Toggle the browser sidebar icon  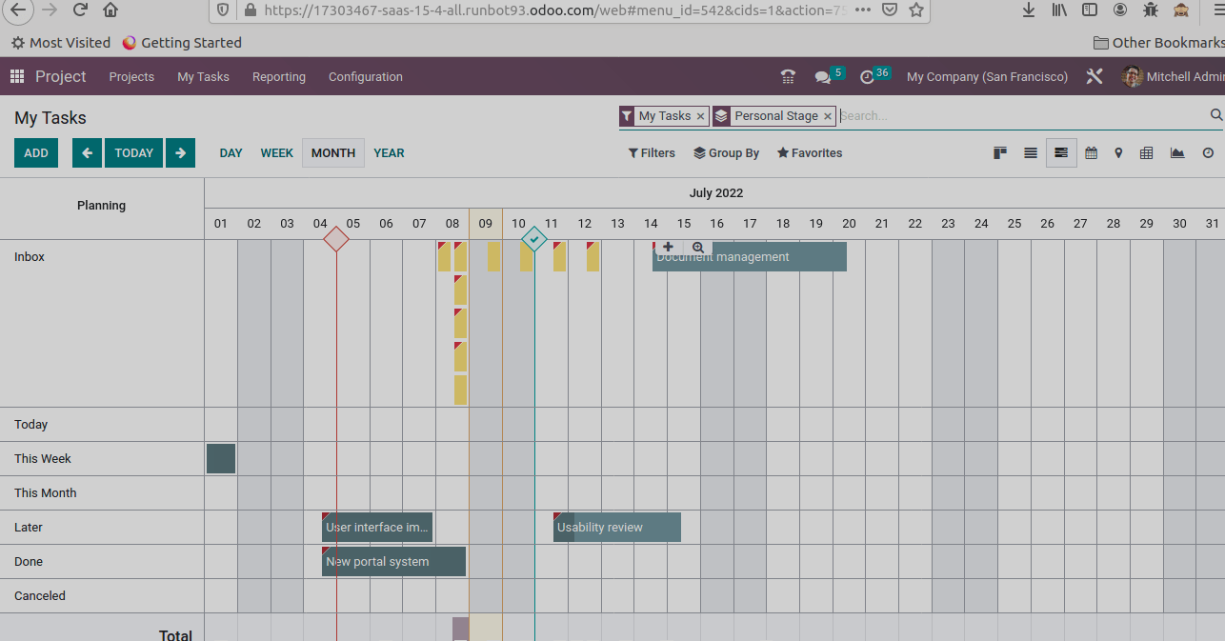coord(1090,10)
